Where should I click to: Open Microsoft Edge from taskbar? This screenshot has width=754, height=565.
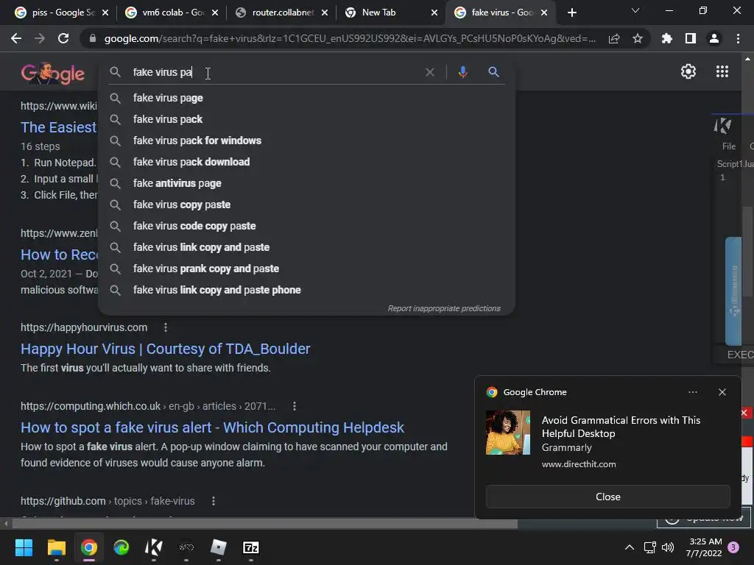coord(121,547)
